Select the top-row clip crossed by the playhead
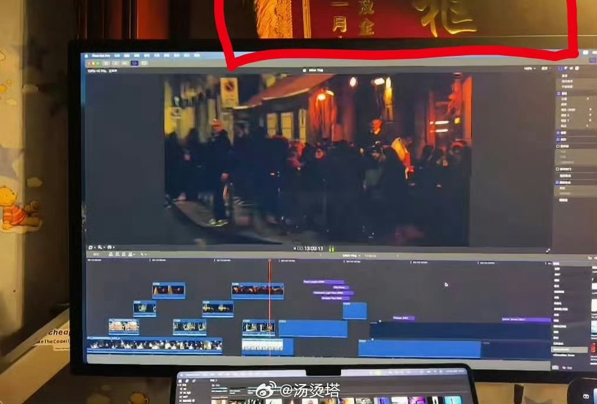Image resolution: width=597 pixels, height=404 pixels. (x=258, y=291)
